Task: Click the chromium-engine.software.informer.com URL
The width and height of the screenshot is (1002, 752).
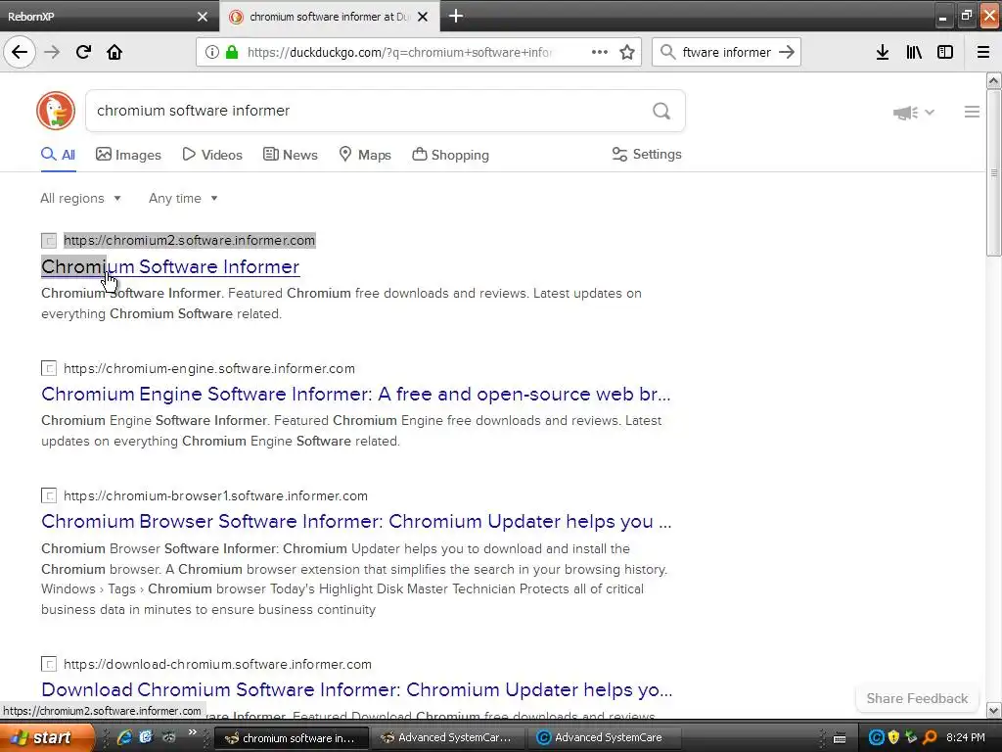Action: pyautogui.click(x=209, y=368)
